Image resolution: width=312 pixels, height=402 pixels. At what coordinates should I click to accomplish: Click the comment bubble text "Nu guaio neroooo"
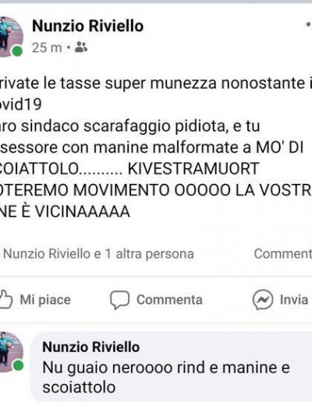pos(166,377)
